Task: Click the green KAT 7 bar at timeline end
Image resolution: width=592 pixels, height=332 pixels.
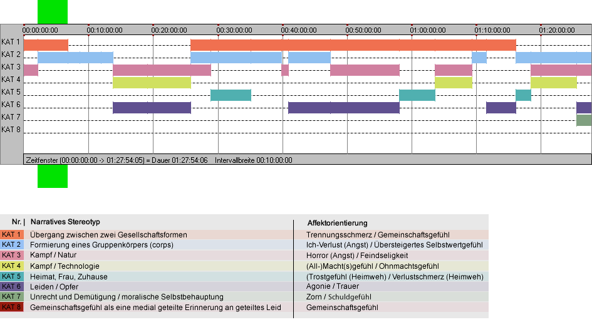Action: pos(584,120)
